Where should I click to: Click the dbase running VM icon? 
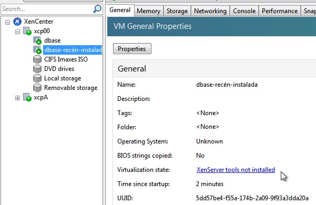click(x=37, y=40)
